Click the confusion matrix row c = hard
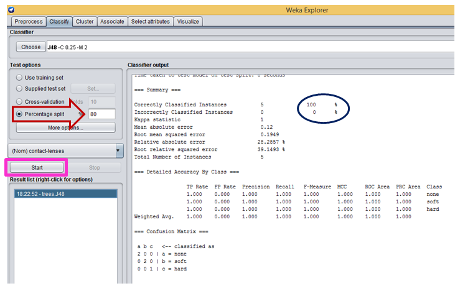Viewport: 460px width, 291px height. pos(162,269)
